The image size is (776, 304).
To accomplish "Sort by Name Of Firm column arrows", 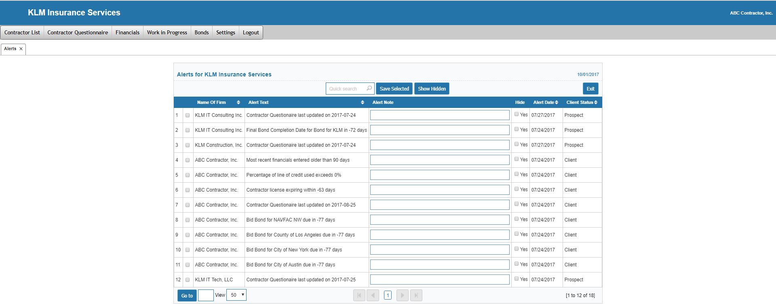I will pyautogui.click(x=238, y=103).
